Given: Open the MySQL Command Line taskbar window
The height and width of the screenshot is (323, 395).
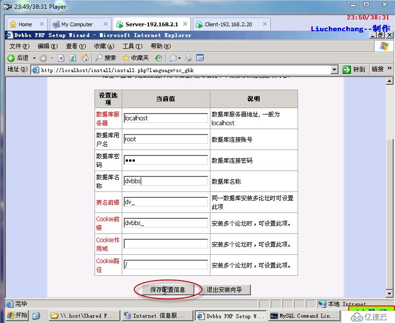Looking at the screenshot, I should [304, 316].
